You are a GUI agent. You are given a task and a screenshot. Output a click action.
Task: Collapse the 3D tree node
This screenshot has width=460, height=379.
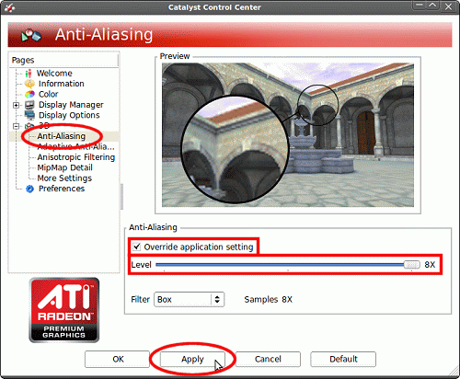[17, 126]
